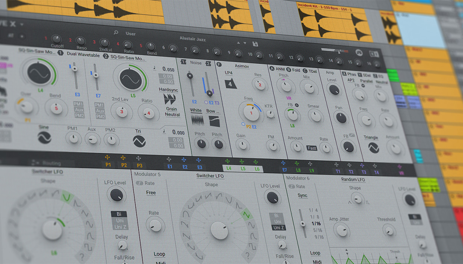The height and width of the screenshot is (264, 463).
Task: Switch the Switcher LFO to Bi mode
Action: pos(119,214)
